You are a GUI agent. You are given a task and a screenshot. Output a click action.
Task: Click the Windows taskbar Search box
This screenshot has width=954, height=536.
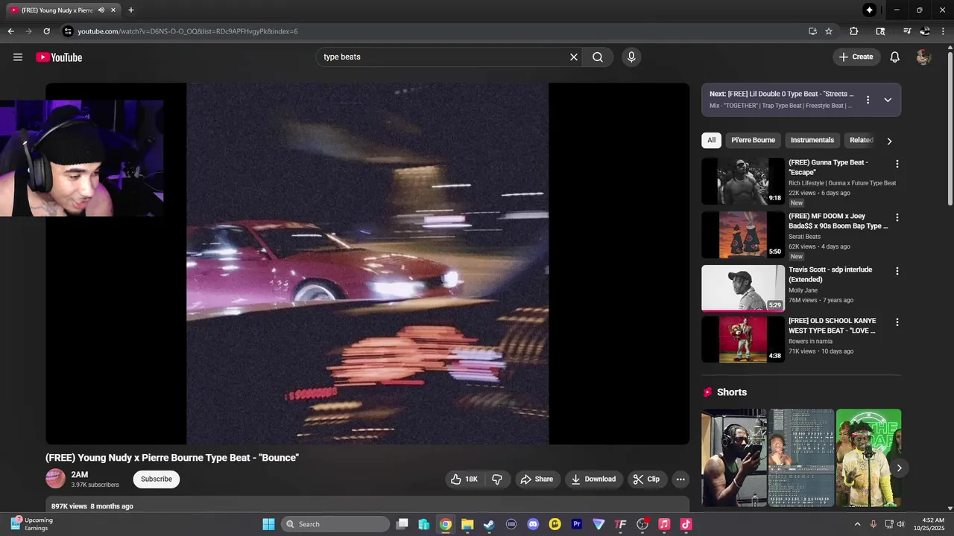tap(335, 524)
